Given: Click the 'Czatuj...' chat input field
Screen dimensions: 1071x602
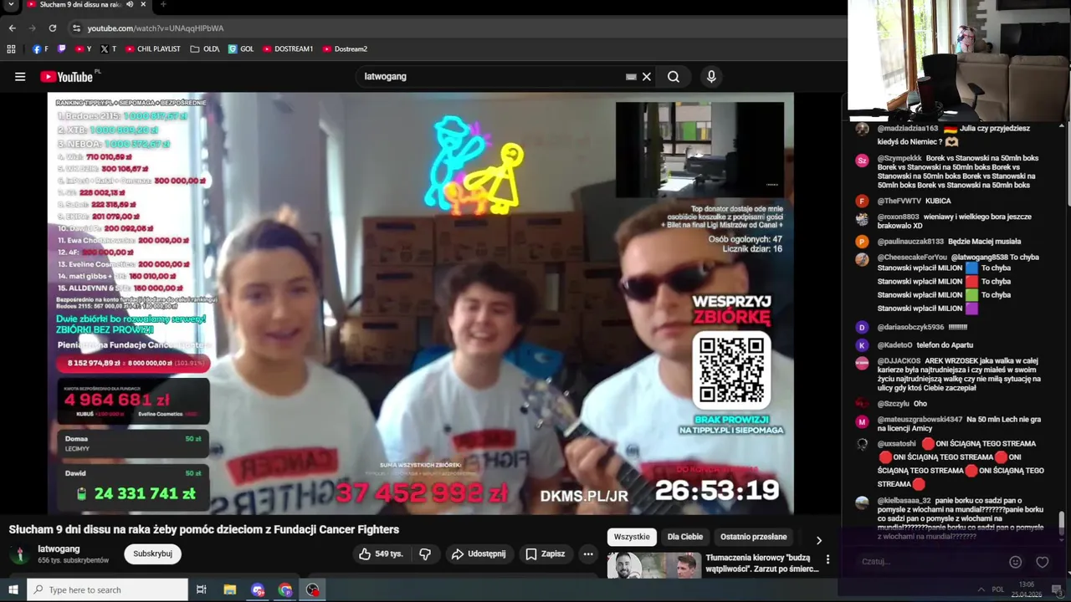Looking at the screenshot, I should (x=929, y=562).
